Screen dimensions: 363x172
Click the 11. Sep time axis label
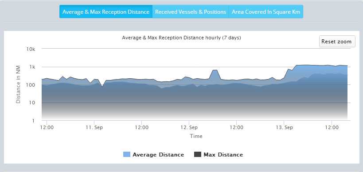tap(94, 127)
